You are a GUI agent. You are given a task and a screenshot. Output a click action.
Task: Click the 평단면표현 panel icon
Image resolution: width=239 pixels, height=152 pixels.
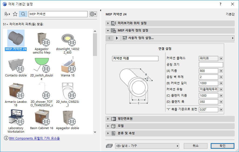113,119
